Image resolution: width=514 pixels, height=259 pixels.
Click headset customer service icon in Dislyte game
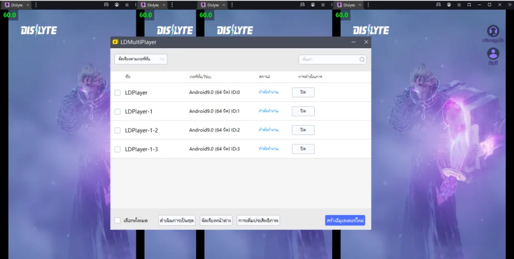point(493,31)
